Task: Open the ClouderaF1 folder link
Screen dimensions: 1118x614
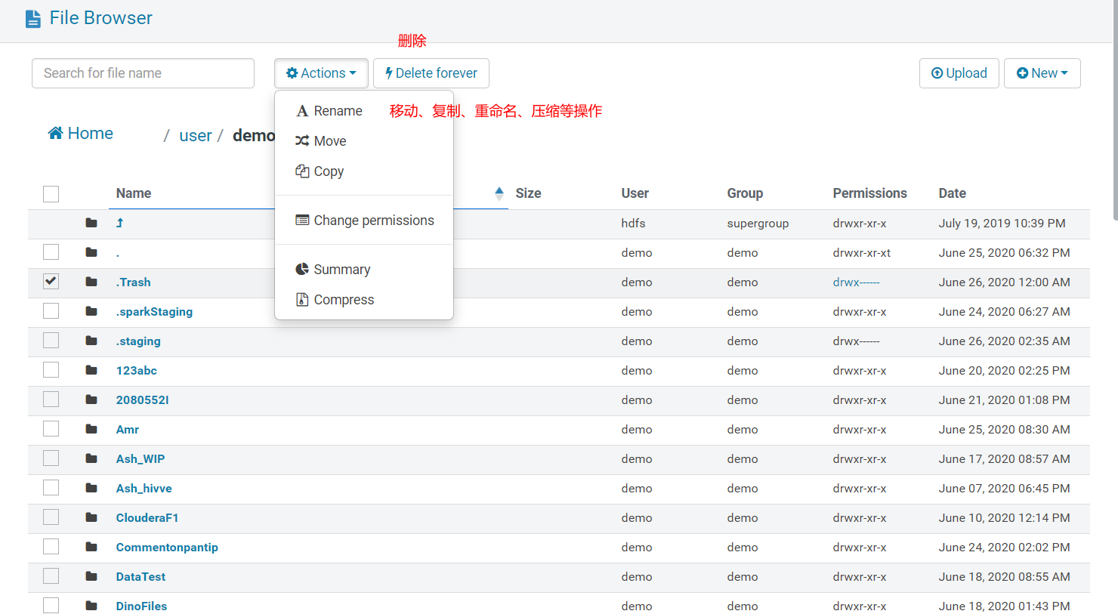Action: 147,517
